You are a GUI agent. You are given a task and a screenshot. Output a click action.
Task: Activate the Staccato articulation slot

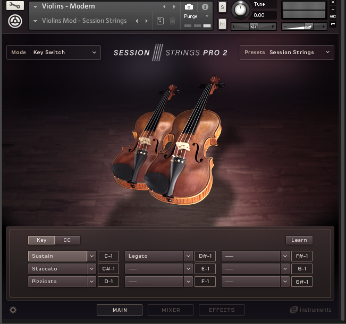(57, 269)
